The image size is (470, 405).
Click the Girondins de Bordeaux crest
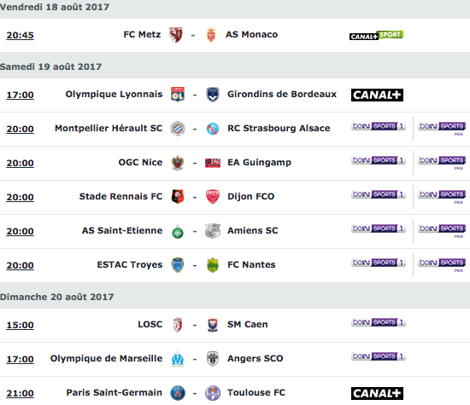213,95
